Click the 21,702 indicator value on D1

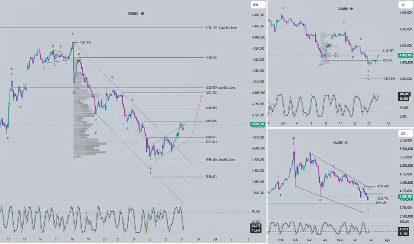[x=404, y=234]
